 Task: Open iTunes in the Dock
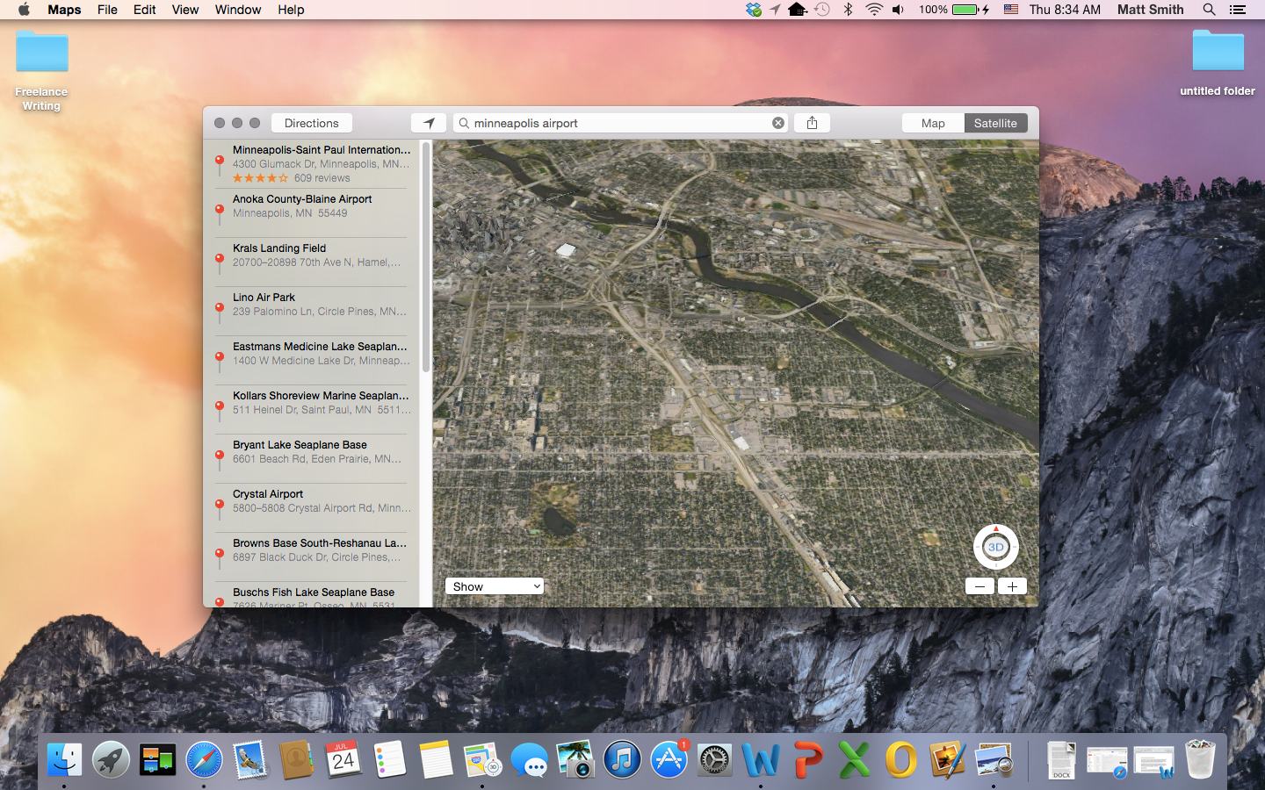[622, 759]
